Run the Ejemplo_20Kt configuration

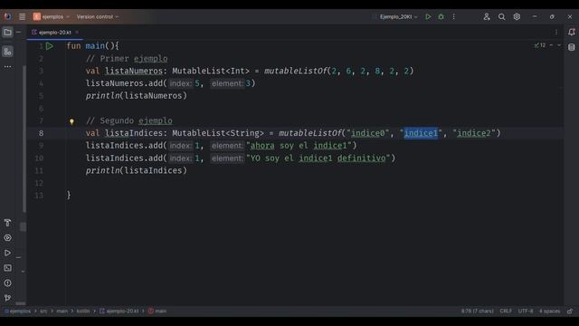click(428, 16)
